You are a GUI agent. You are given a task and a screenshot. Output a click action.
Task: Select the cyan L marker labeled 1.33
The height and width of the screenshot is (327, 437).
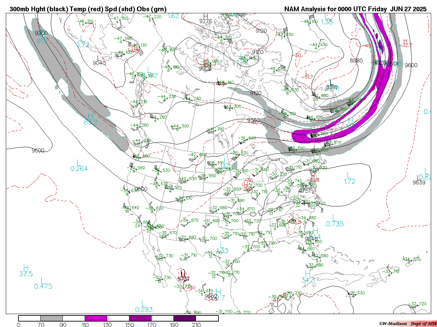pos(222,245)
